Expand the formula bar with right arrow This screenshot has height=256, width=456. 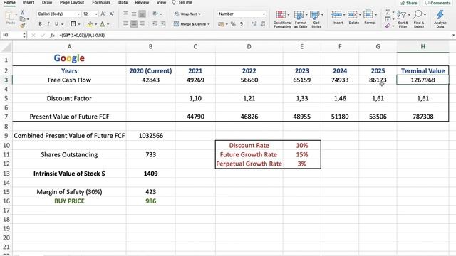pos(453,36)
